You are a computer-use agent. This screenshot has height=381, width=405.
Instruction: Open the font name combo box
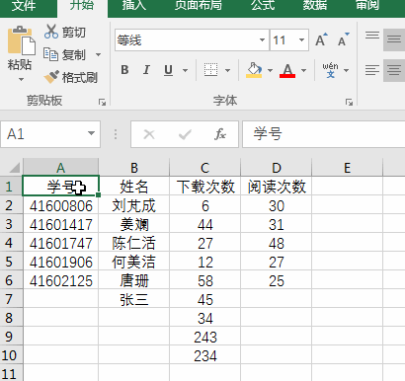click(x=192, y=40)
